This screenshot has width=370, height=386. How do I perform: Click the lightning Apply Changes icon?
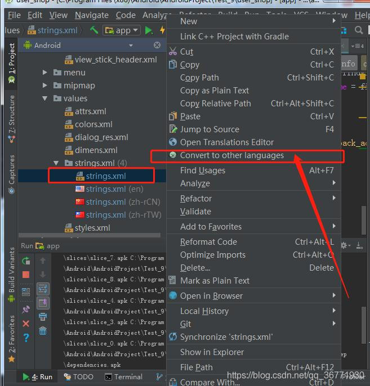pyautogui.click(x=162, y=30)
